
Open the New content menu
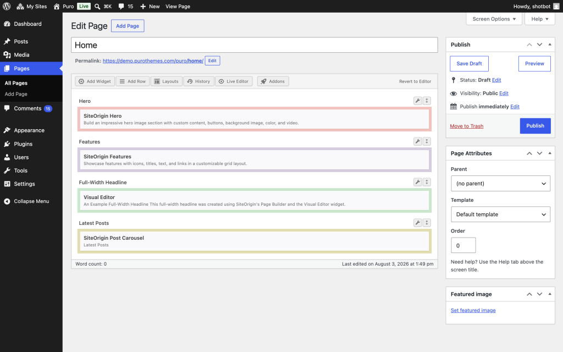coord(150,6)
